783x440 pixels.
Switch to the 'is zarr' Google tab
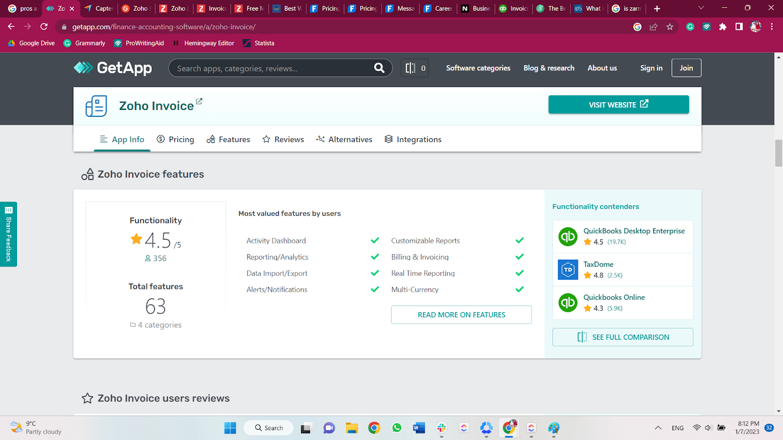coord(626,8)
